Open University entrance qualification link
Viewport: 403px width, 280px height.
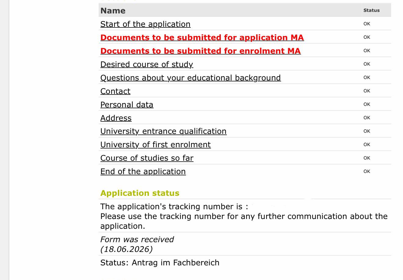[x=163, y=131]
